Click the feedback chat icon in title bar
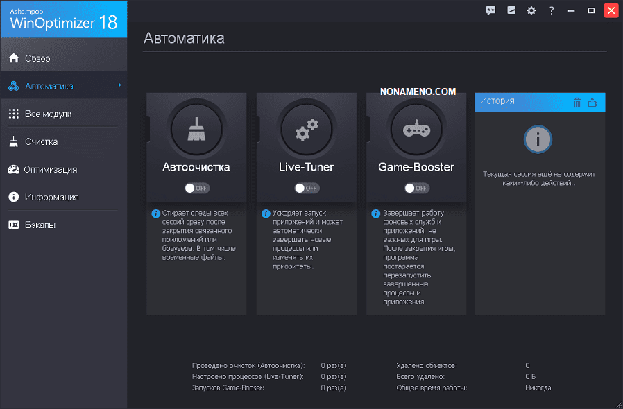Viewport: 623px width, 409px height. (491, 10)
